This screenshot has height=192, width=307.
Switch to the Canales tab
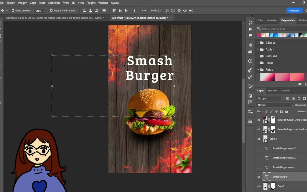[x=285, y=90]
